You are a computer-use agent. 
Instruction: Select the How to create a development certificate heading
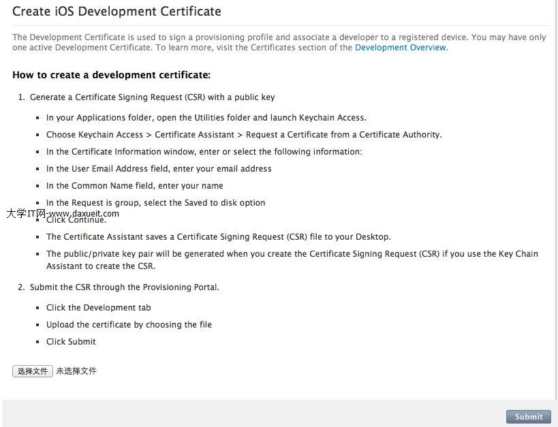click(111, 75)
